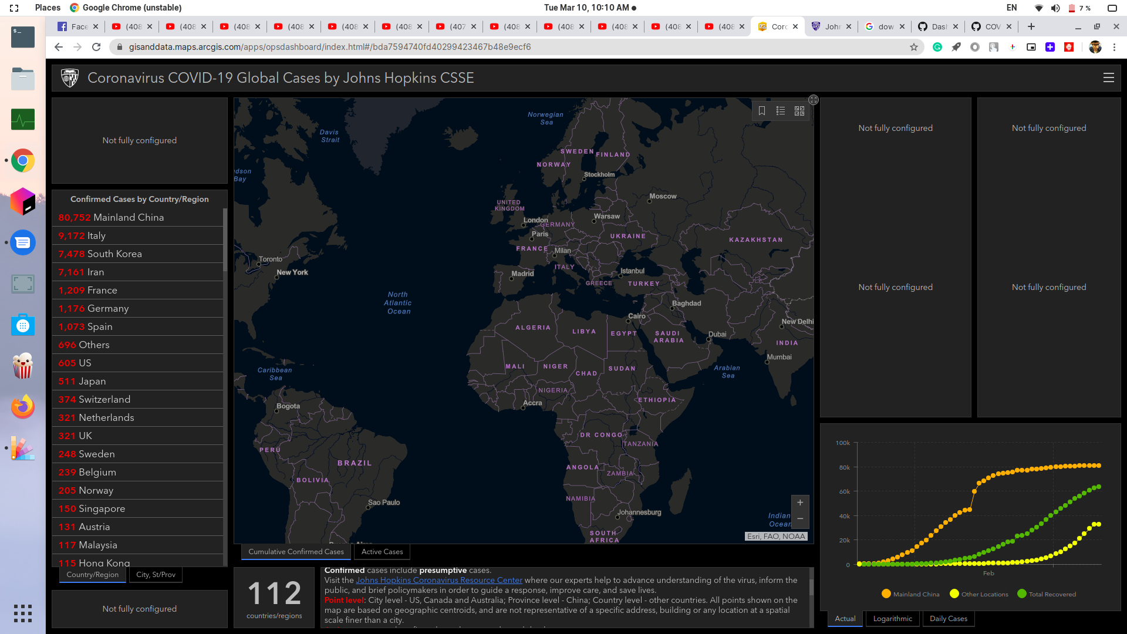Click the Mainland China legend color swatch
1127x634 pixels.
point(886,593)
